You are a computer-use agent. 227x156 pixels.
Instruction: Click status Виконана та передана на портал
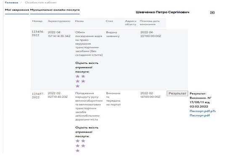point(113,99)
